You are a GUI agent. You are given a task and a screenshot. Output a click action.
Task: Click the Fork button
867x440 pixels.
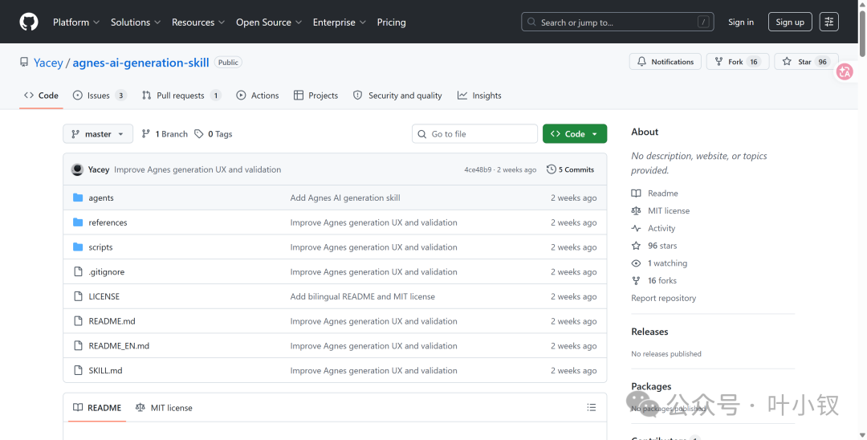[738, 61]
